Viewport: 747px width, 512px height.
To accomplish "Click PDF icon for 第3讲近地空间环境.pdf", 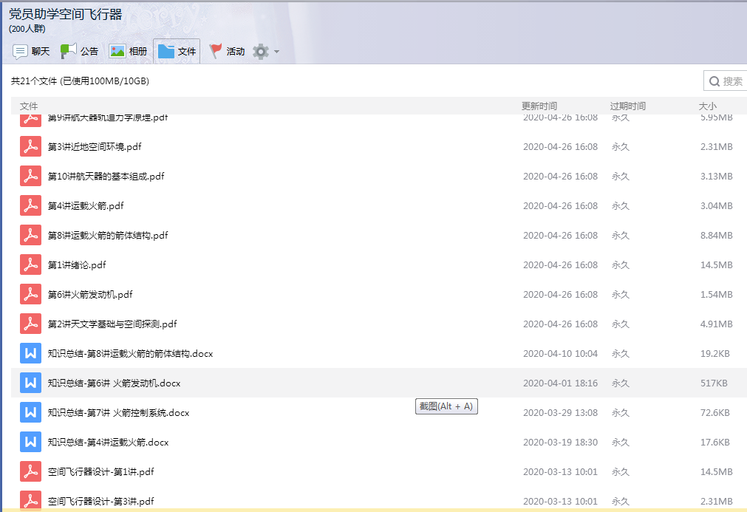I will tap(30, 146).
